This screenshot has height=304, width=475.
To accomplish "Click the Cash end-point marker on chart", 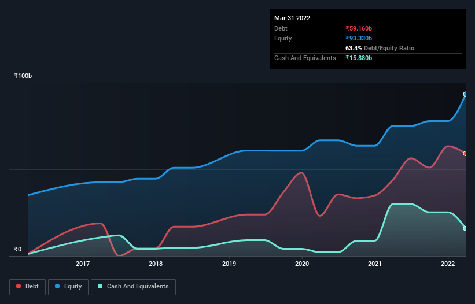I will coord(465,228).
